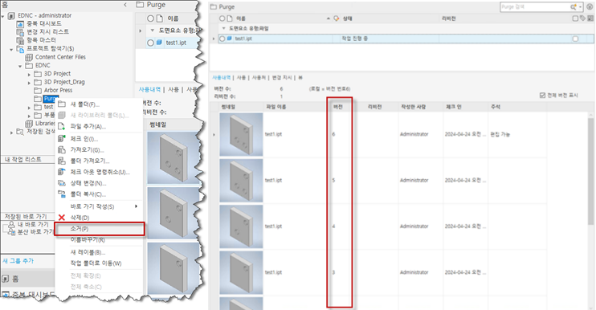Click the search icon in Purge search box

coord(573,7)
